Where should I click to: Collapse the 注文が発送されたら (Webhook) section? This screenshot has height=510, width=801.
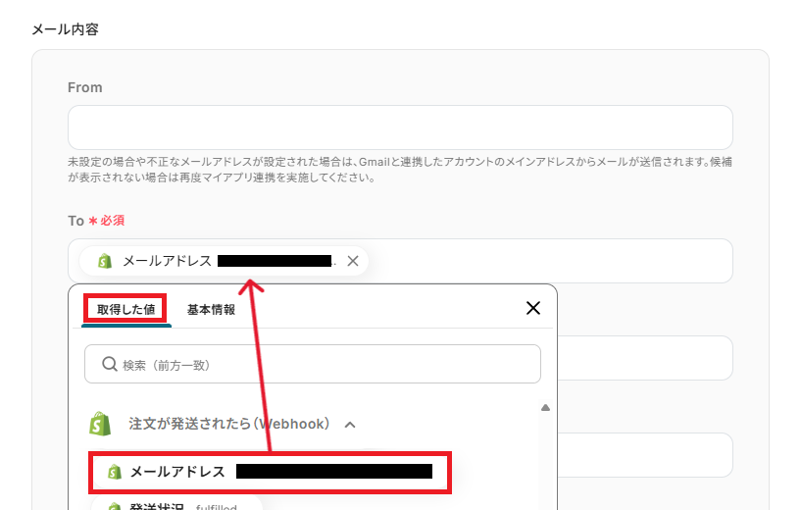point(350,425)
